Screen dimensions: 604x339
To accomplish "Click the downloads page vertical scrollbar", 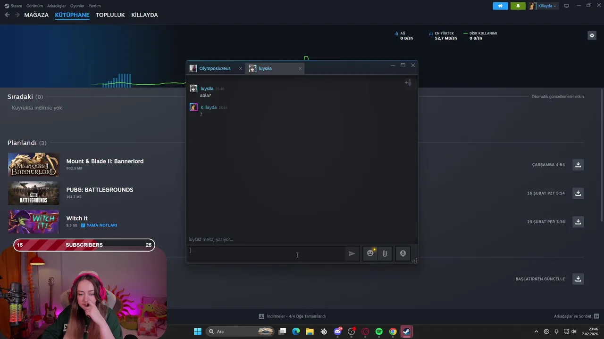I will click(x=602, y=155).
